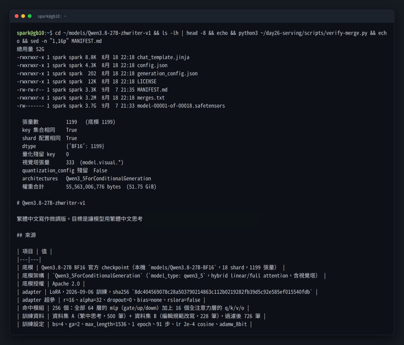
Task: Click the LICENSE file name
Action: [147, 82]
